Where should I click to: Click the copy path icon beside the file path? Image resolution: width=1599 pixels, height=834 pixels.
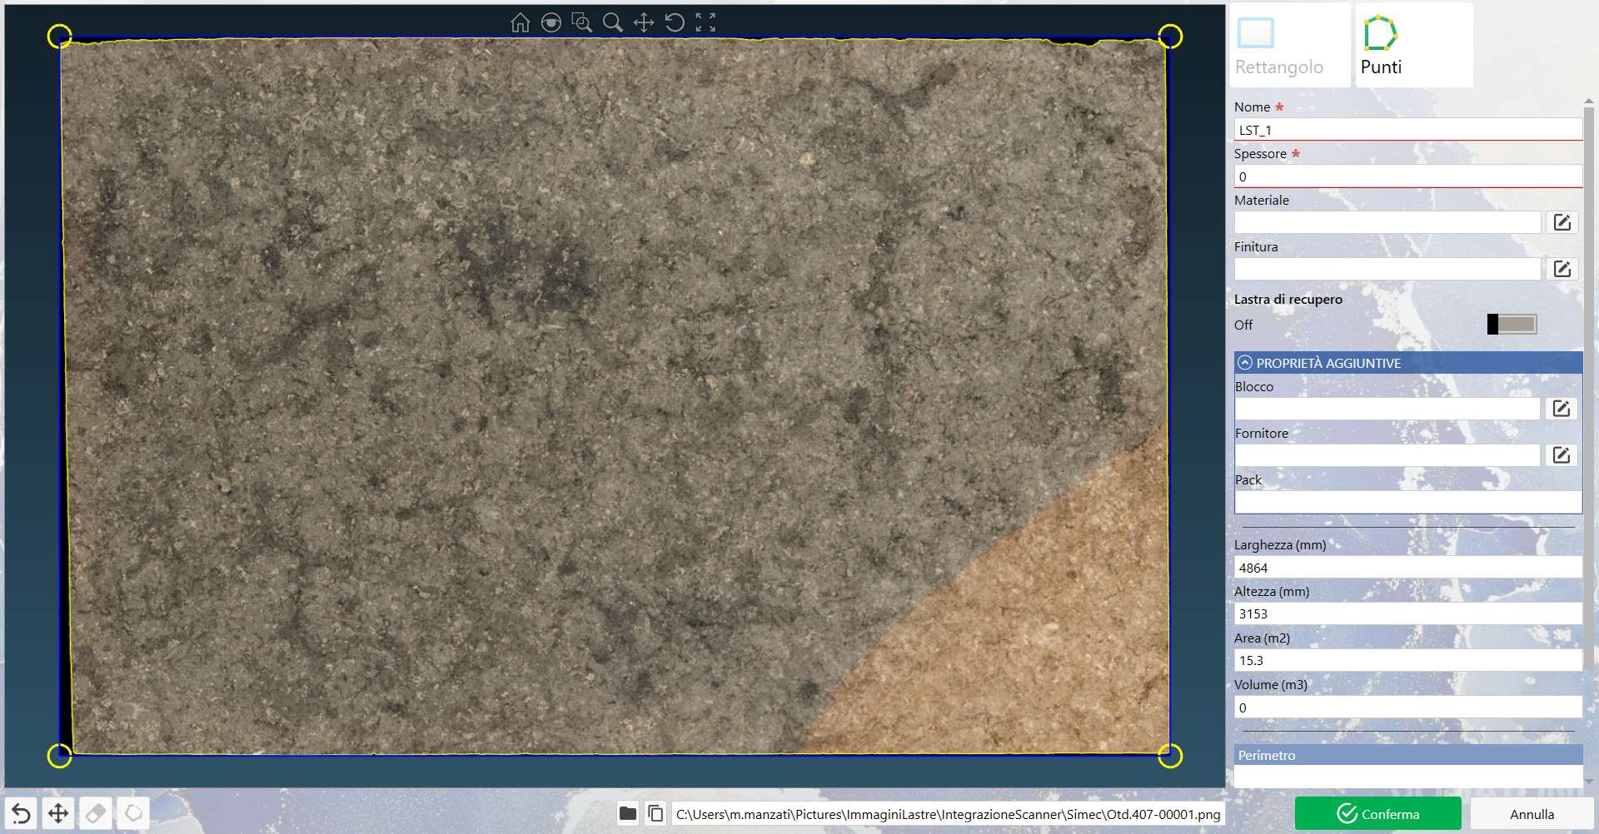coord(656,813)
